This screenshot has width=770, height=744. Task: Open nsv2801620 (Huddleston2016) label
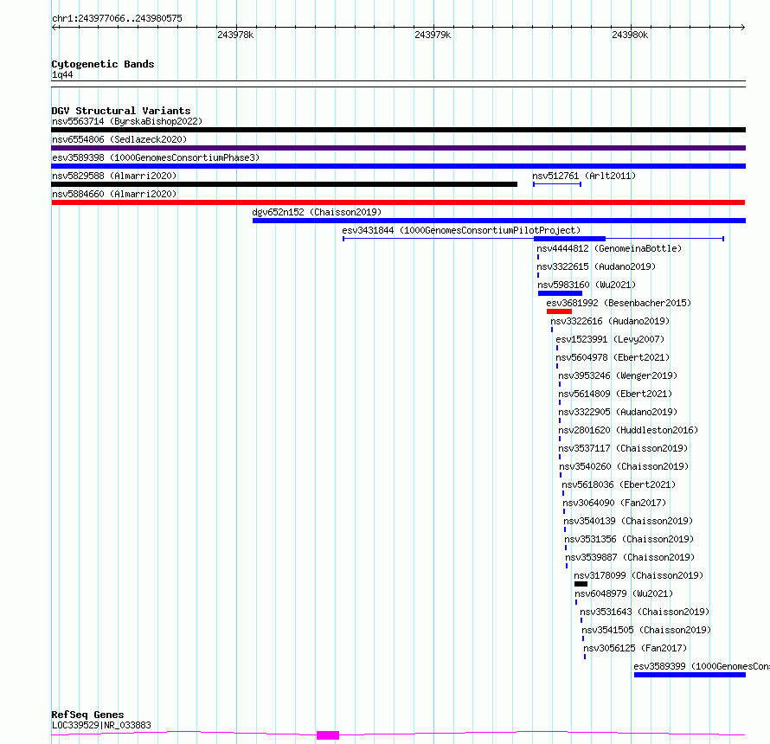[x=628, y=430]
